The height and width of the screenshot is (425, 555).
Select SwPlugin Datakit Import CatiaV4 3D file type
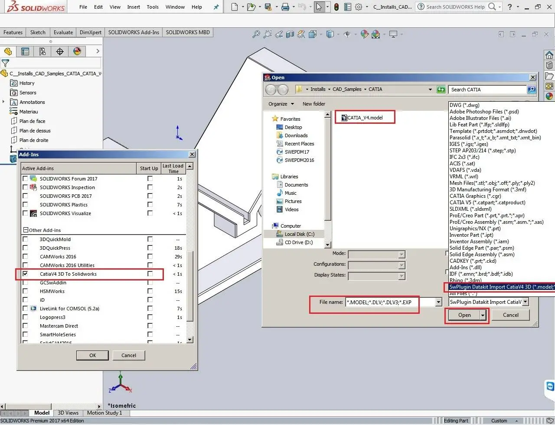coord(502,287)
